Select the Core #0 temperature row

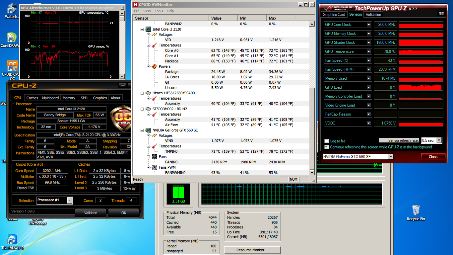221,50
